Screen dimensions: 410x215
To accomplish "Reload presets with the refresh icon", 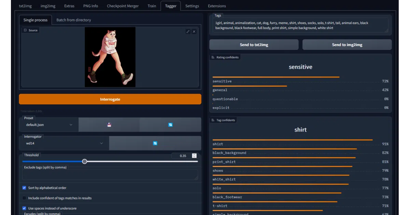I will (170, 125).
